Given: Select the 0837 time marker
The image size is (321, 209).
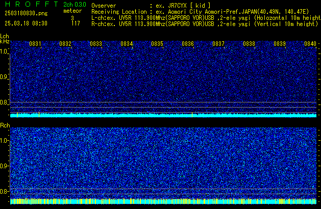Looking at the screenshot, I should click(218, 44).
